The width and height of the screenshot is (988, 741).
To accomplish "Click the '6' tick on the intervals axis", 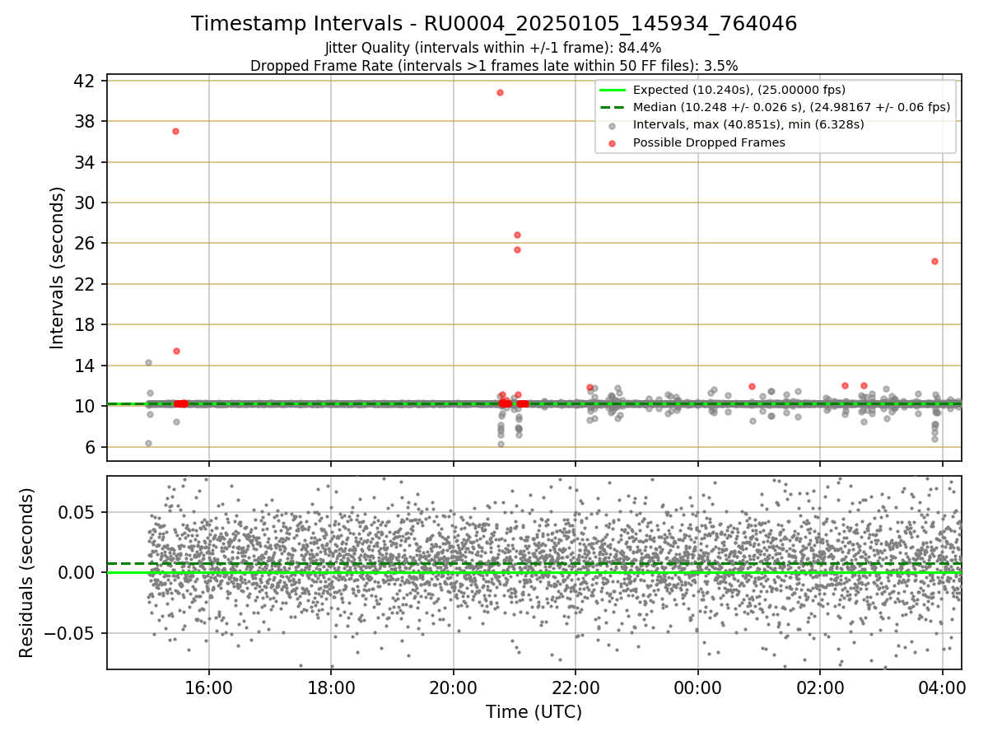I will pyautogui.click(x=91, y=447).
